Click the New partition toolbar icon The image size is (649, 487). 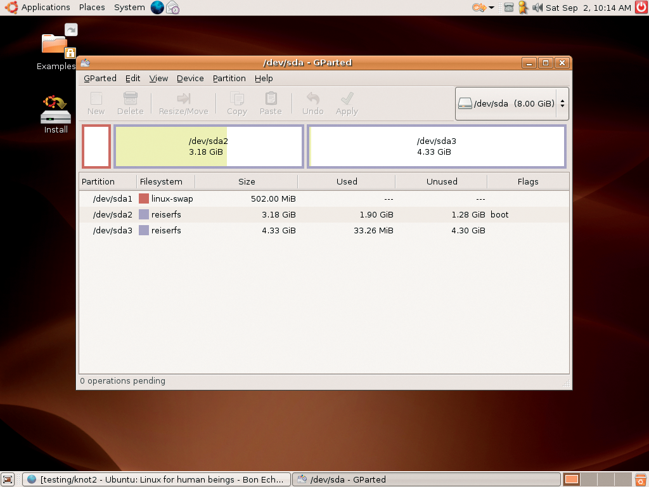click(96, 103)
